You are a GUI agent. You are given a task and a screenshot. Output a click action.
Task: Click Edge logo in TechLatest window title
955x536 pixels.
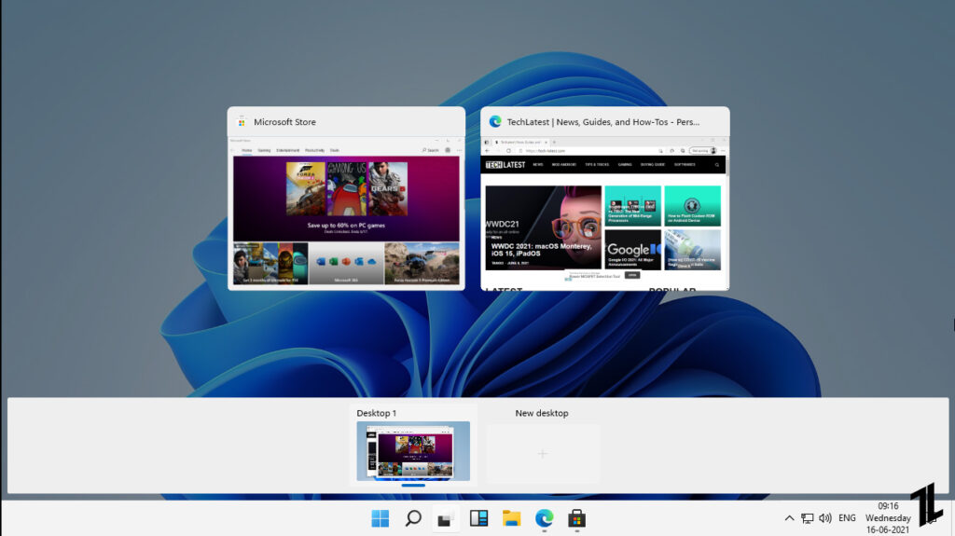(495, 122)
